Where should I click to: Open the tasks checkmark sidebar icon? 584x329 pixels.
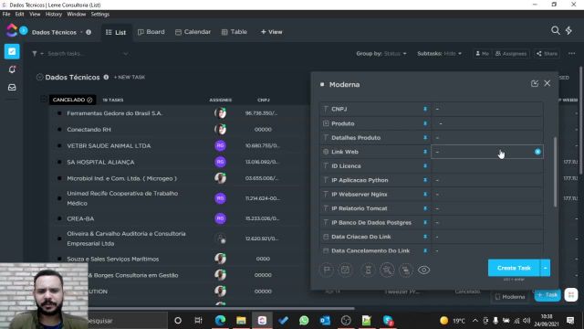pyautogui.click(x=12, y=51)
